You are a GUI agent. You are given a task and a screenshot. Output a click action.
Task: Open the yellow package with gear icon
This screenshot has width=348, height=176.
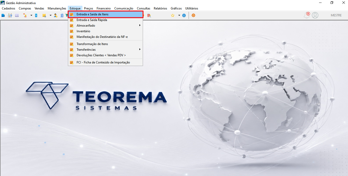(x=44, y=15)
